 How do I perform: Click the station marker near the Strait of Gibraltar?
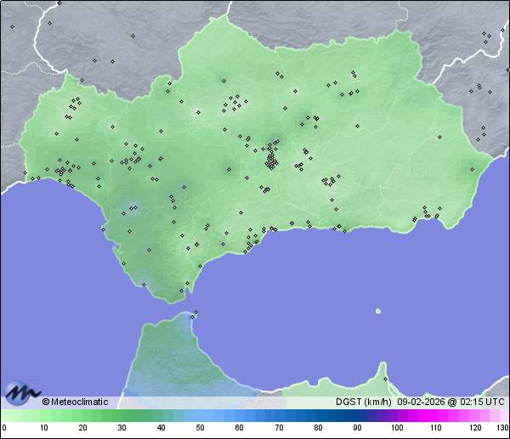[x=195, y=312]
